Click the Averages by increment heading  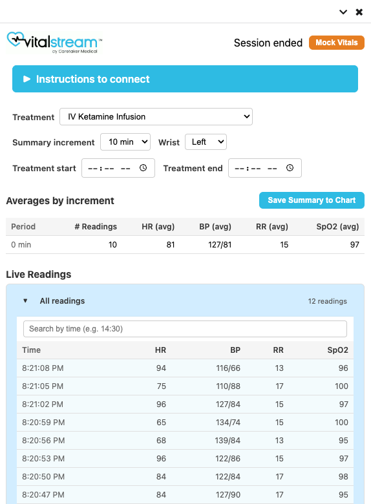pos(60,201)
